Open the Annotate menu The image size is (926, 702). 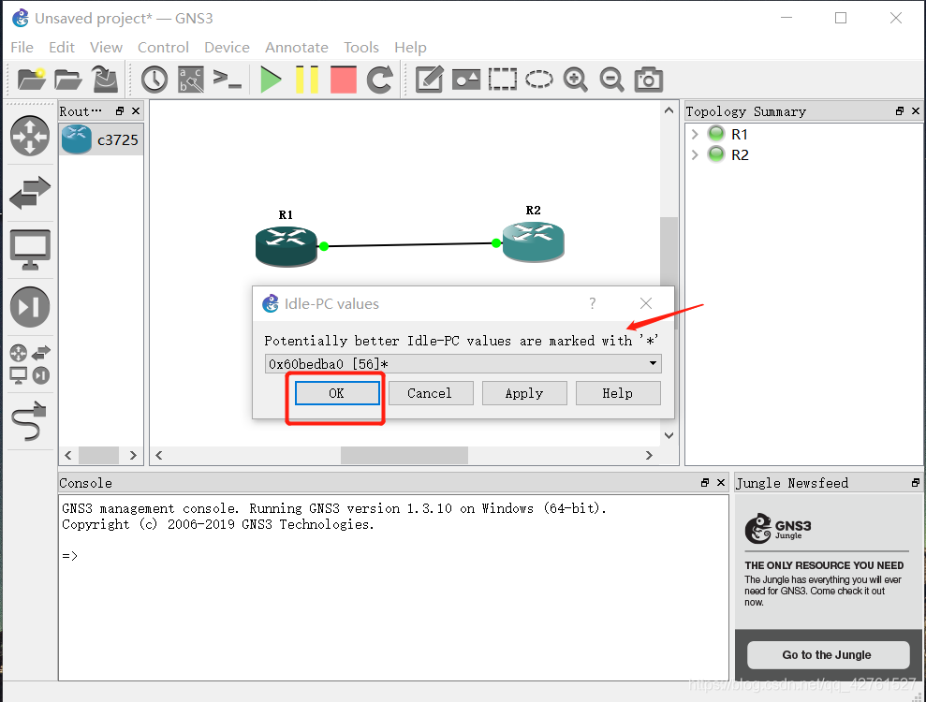(x=297, y=47)
